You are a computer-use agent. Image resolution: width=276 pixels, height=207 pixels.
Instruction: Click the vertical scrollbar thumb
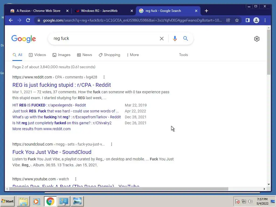click(269, 52)
